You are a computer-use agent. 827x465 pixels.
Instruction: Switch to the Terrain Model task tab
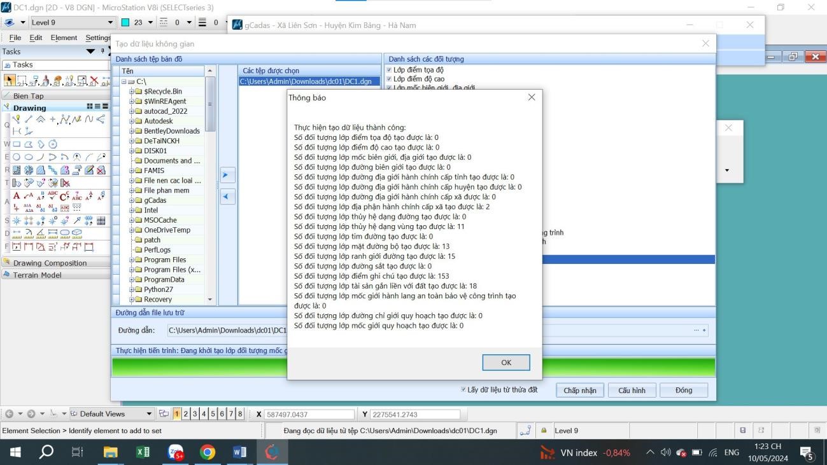pyautogui.click(x=38, y=275)
